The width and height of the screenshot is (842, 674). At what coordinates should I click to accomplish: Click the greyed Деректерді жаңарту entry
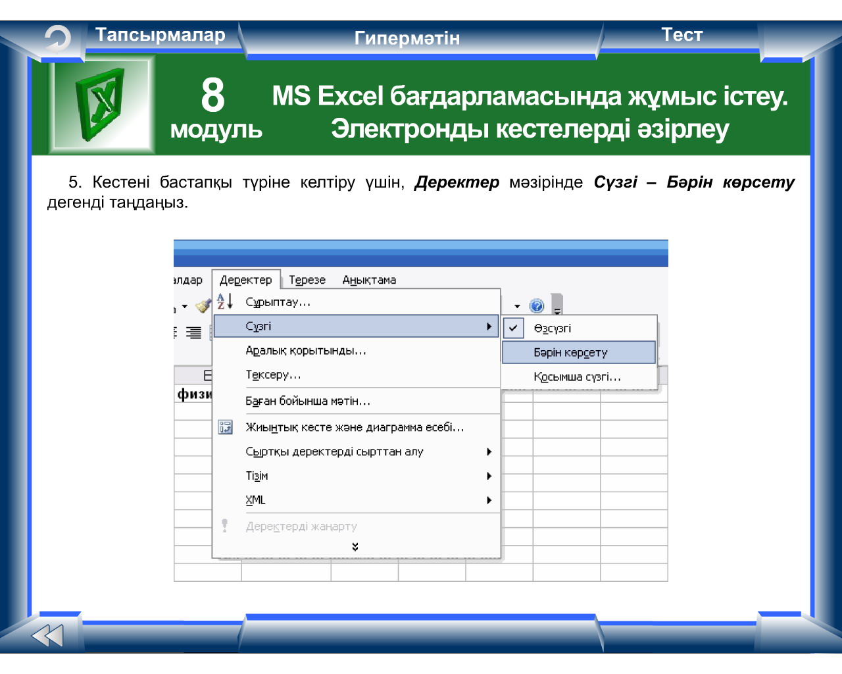click(357, 527)
